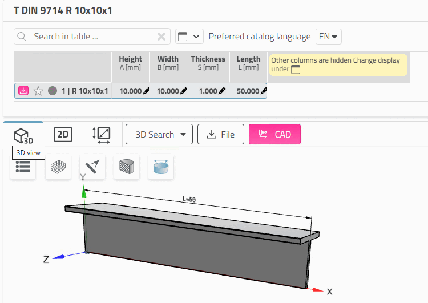
Task: Edit the Length 50.000 pencil icon
Action: coord(264,91)
